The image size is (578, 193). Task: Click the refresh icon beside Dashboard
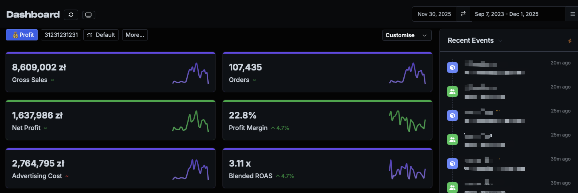coord(71,15)
